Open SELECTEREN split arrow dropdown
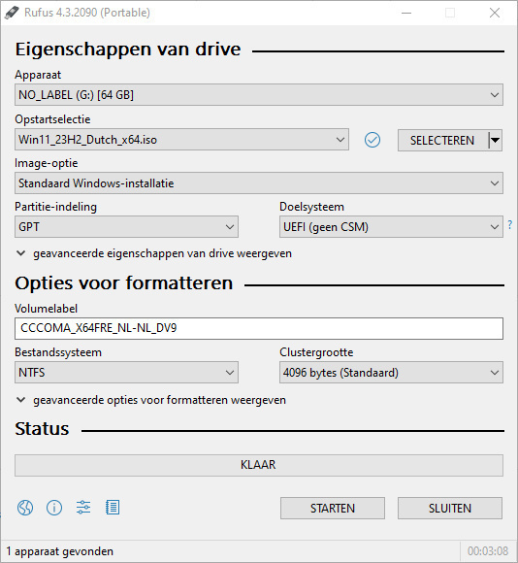The height and width of the screenshot is (563, 518). click(496, 140)
